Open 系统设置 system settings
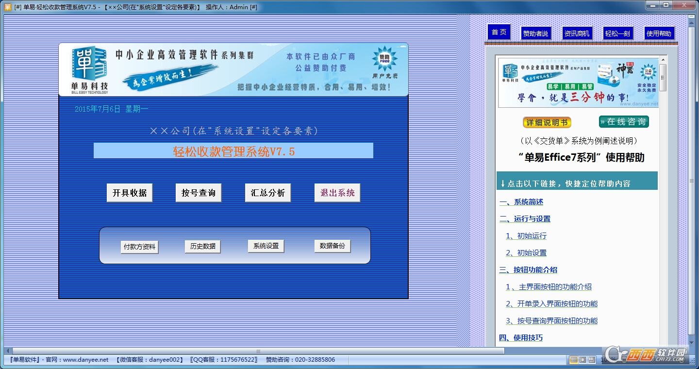This screenshot has height=369, width=699. (266, 246)
